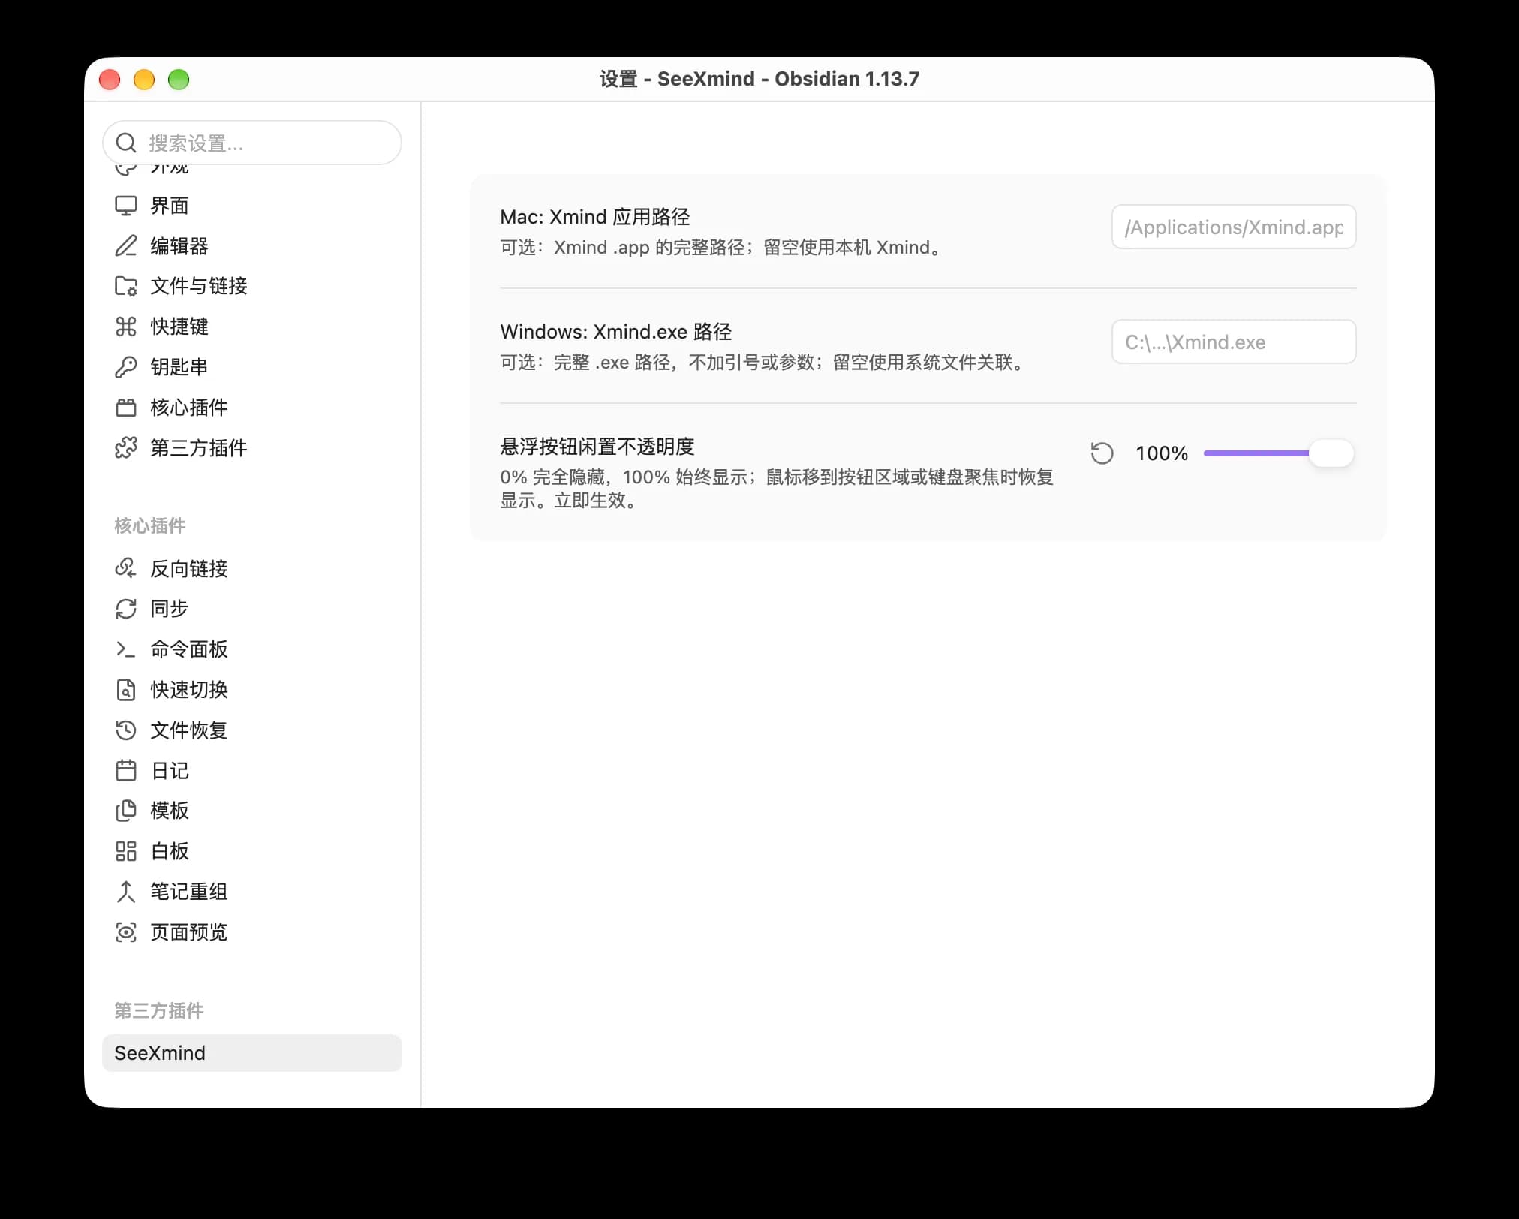Click the Mac: Xmind 应用路径 heading

click(x=595, y=217)
